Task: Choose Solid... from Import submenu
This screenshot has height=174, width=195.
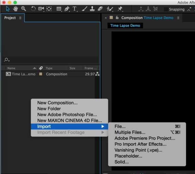Action: pyautogui.click(x=147, y=162)
